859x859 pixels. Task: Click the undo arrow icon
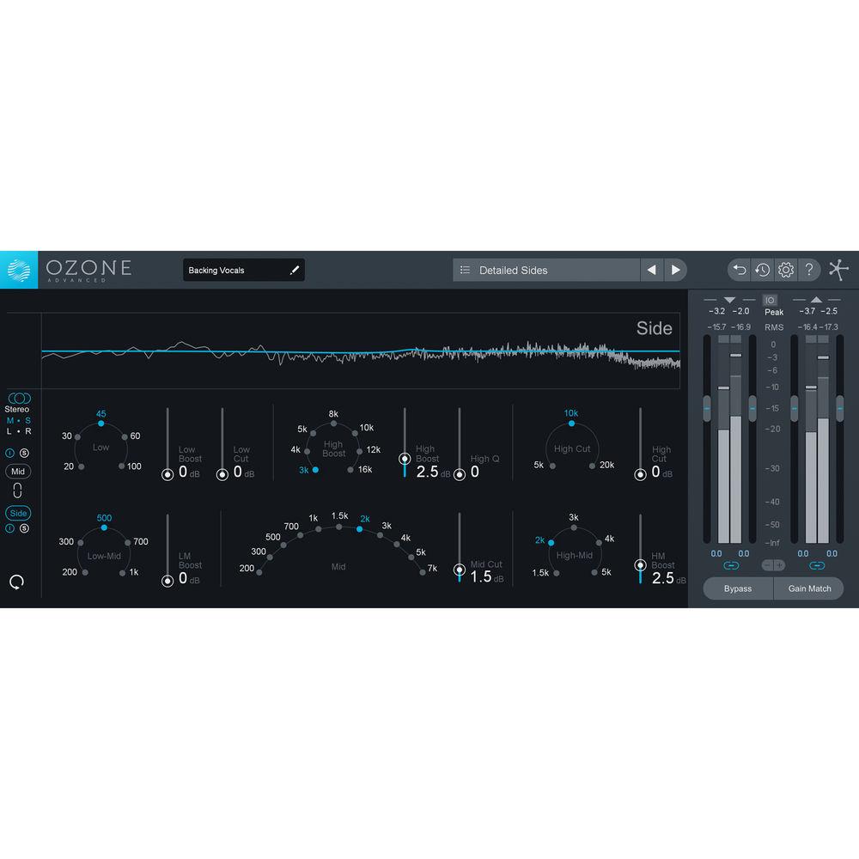pyautogui.click(x=739, y=270)
